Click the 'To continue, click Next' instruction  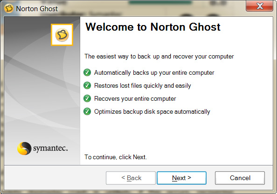(x=116, y=157)
